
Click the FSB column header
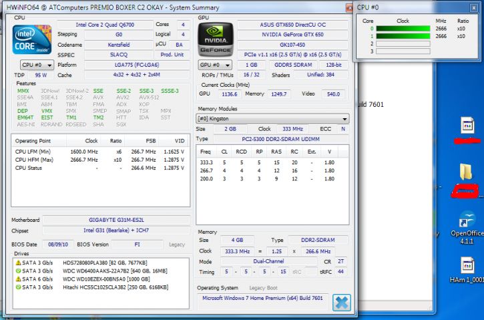(x=142, y=141)
